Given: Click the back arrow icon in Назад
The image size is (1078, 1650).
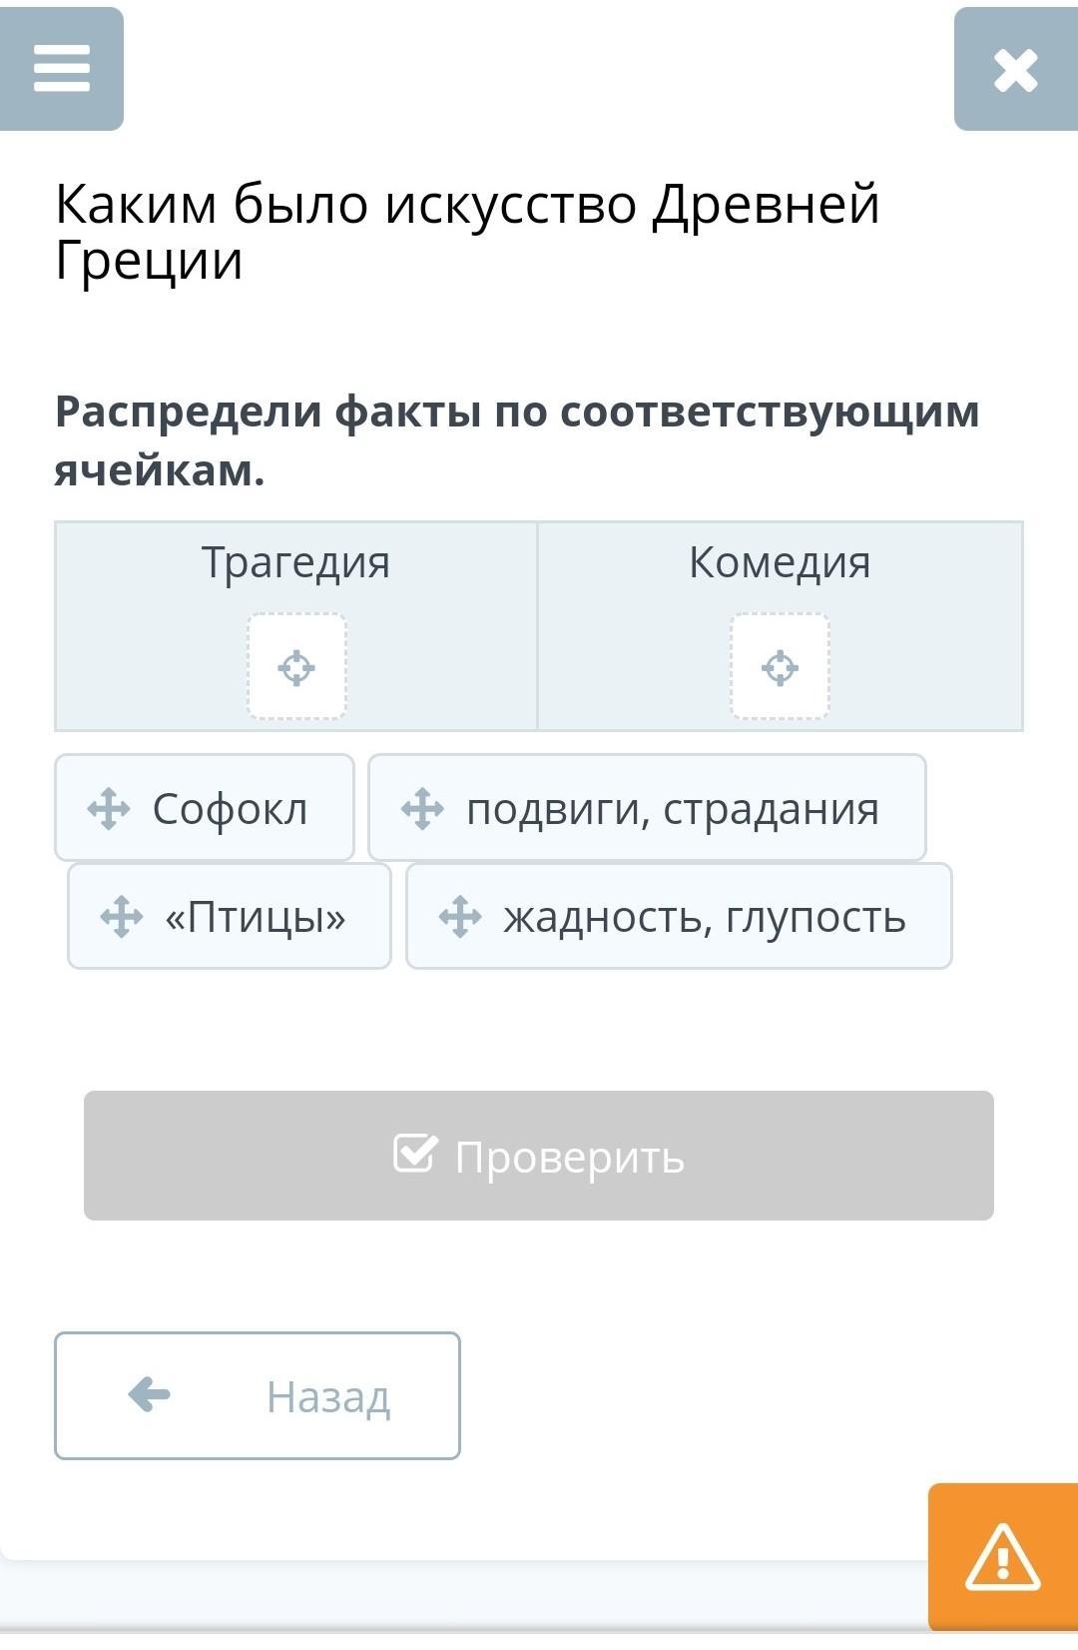Looking at the screenshot, I should click(x=150, y=1394).
